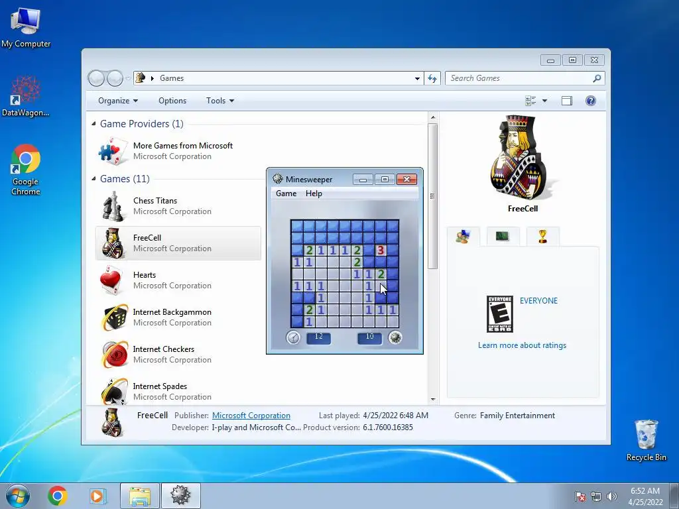Click the large FreeCell preview image
The image size is (679, 509).
pyautogui.click(x=521, y=158)
